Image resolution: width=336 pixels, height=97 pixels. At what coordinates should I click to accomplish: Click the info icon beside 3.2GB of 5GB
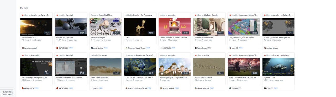(12, 94)
